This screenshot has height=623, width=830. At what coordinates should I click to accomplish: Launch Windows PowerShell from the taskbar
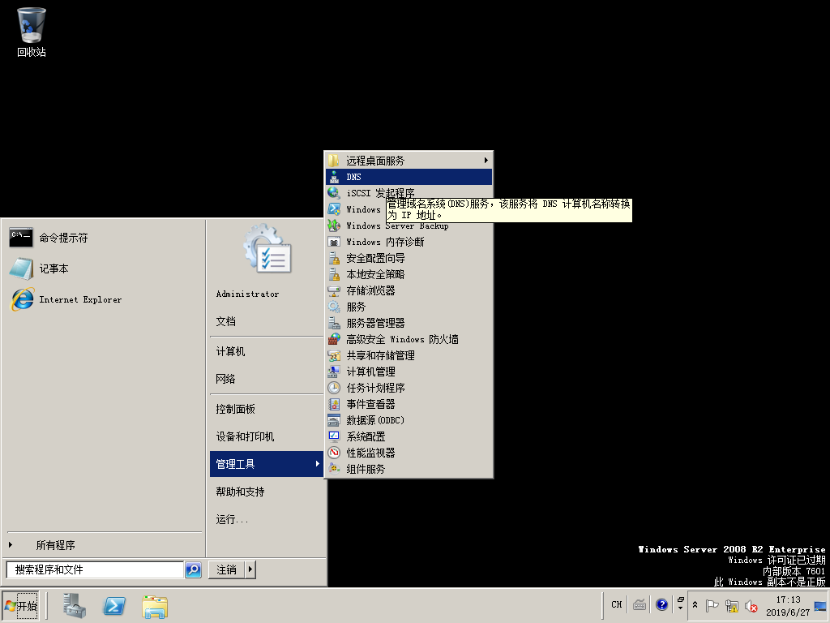114,606
